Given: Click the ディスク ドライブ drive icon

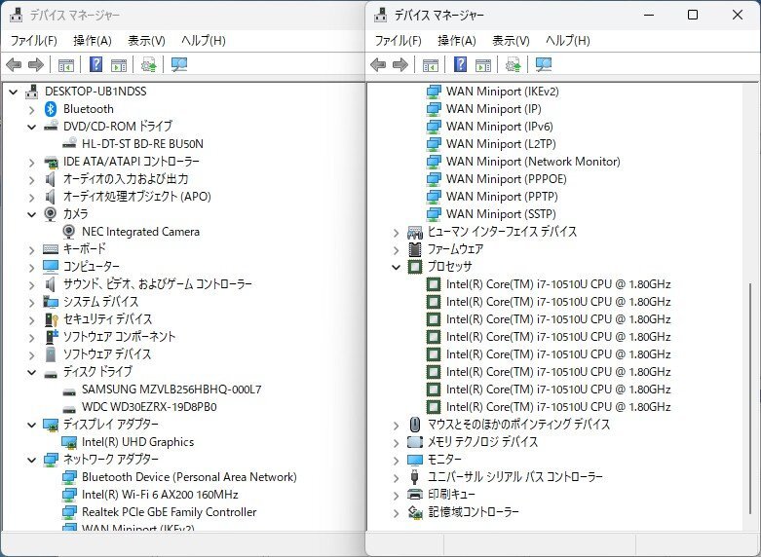Looking at the screenshot, I should (x=51, y=375).
